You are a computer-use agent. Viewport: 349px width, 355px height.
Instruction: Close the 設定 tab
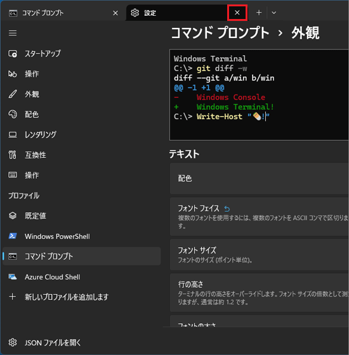click(237, 13)
